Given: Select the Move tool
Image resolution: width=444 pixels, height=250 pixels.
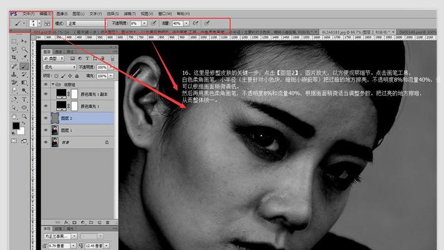Looking at the screenshot, I should pos(24,41).
